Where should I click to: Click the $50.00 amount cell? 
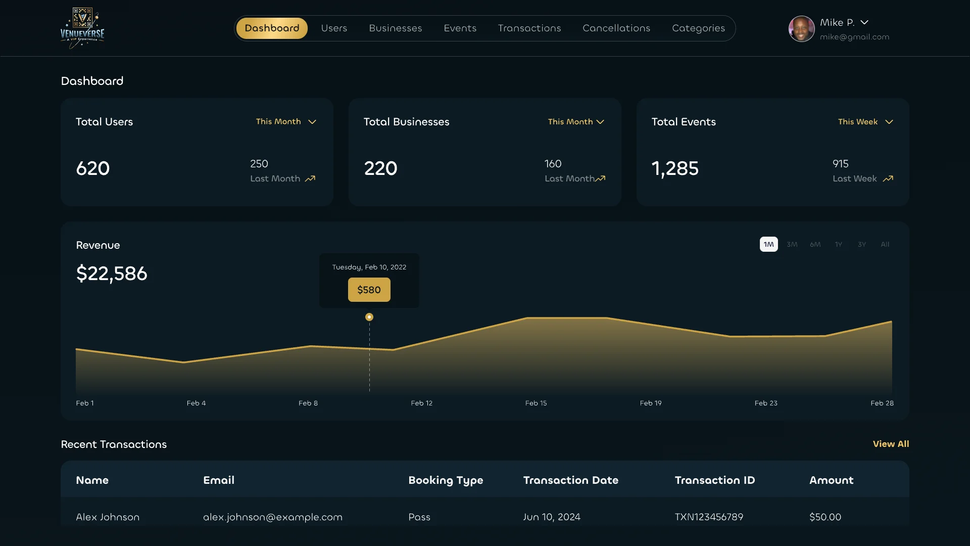(x=825, y=517)
